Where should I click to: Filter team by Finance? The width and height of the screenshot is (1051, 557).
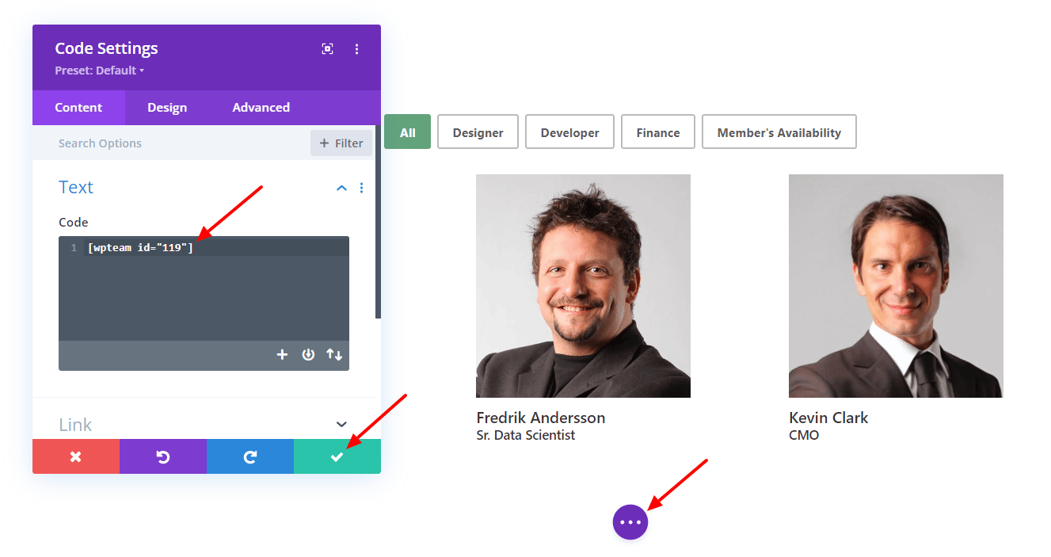tap(658, 132)
